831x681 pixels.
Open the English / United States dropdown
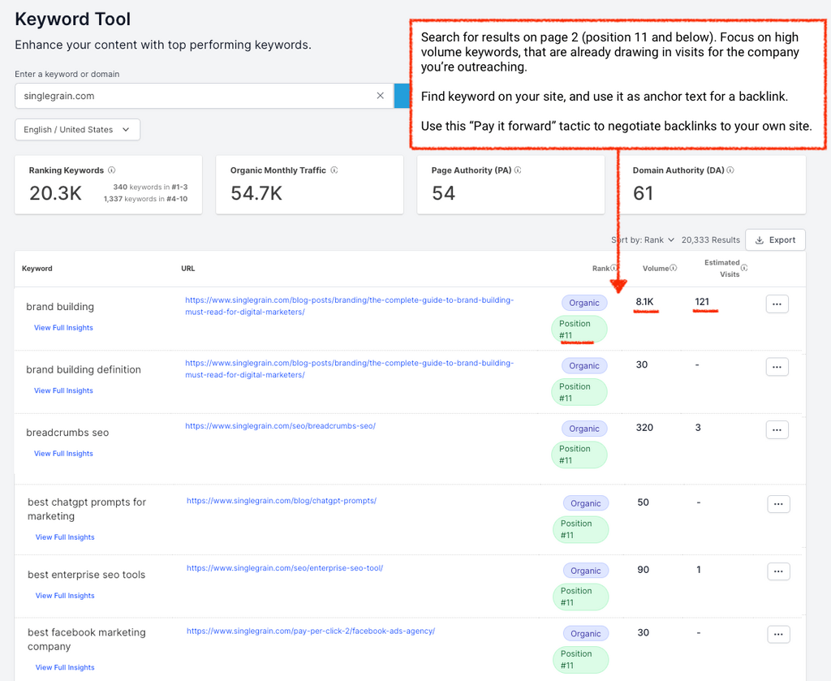point(77,130)
